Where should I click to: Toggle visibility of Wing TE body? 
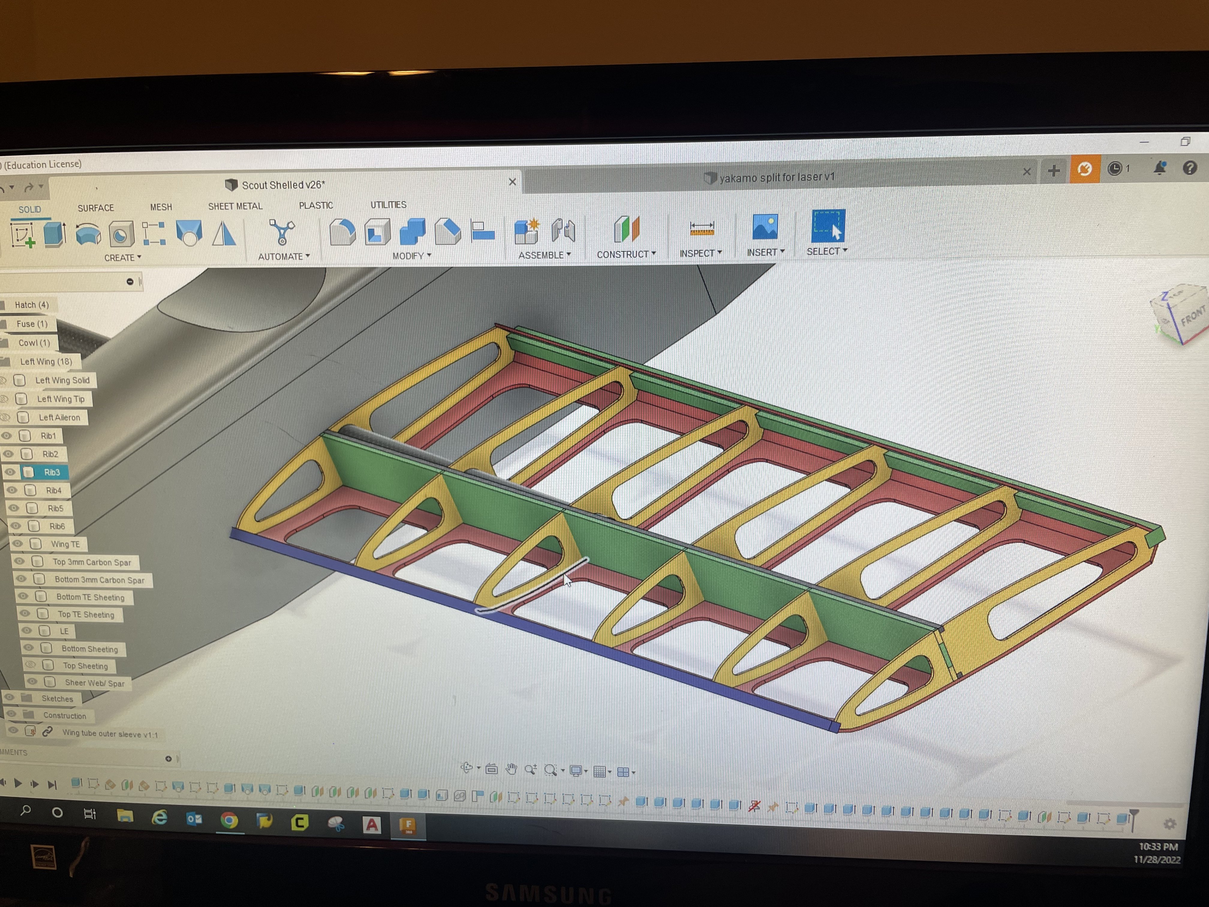pos(17,544)
